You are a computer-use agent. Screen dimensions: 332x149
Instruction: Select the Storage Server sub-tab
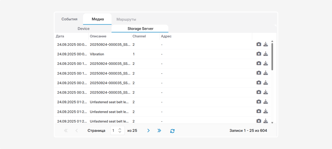(140, 29)
